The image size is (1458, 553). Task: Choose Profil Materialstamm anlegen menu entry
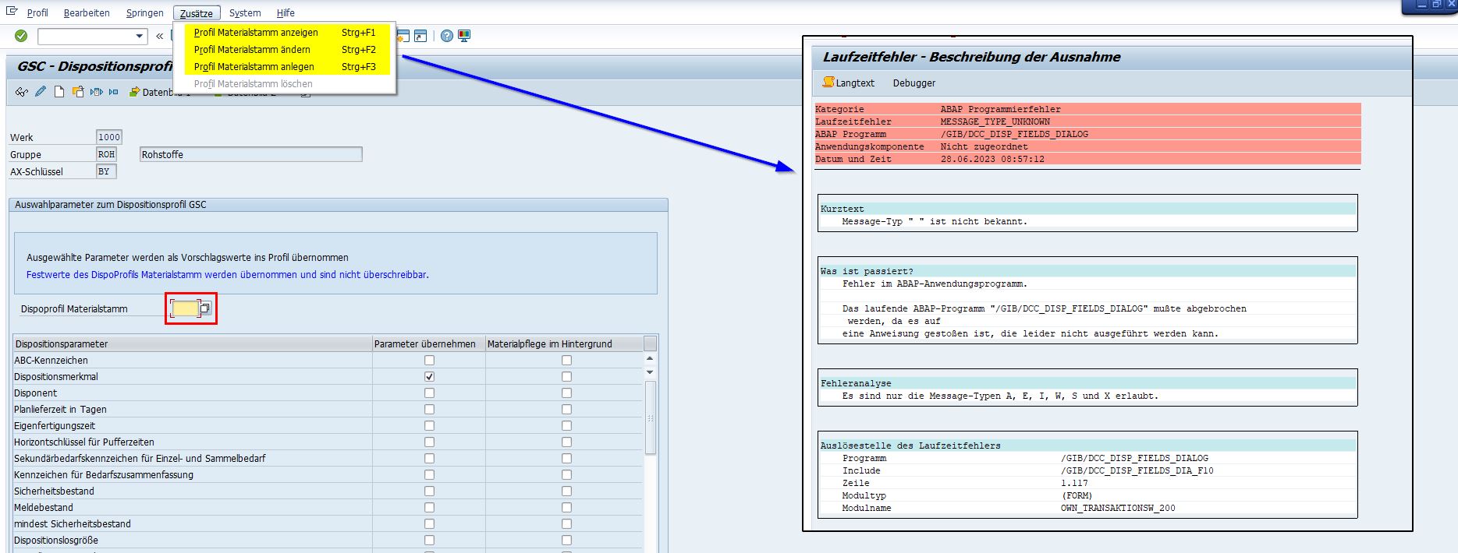(254, 67)
